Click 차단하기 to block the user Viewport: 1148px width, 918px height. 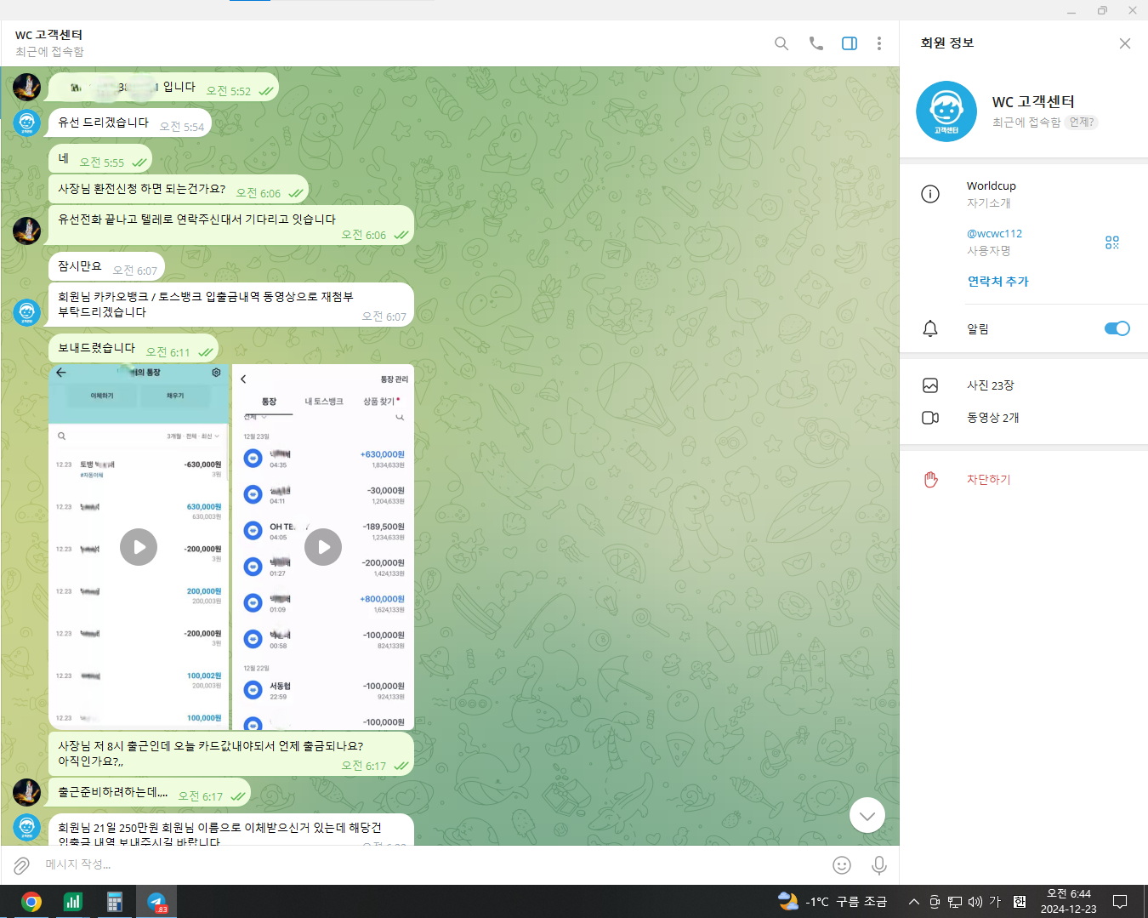tap(988, 480)
